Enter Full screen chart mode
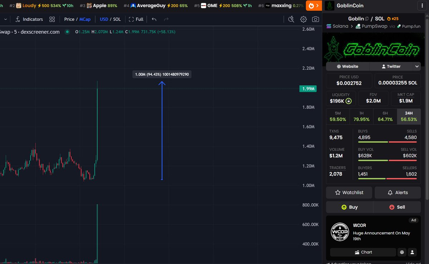 136,19
